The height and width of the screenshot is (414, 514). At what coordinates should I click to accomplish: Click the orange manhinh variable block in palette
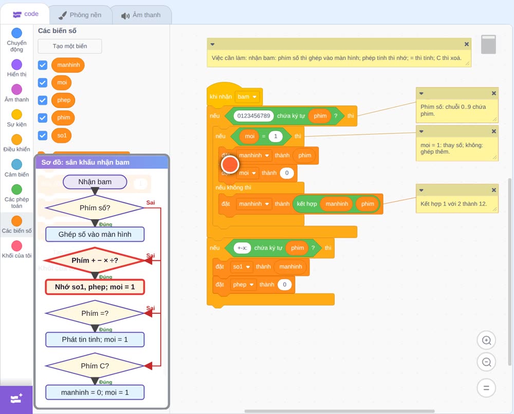pyautogui.click(x=68, y=65)
